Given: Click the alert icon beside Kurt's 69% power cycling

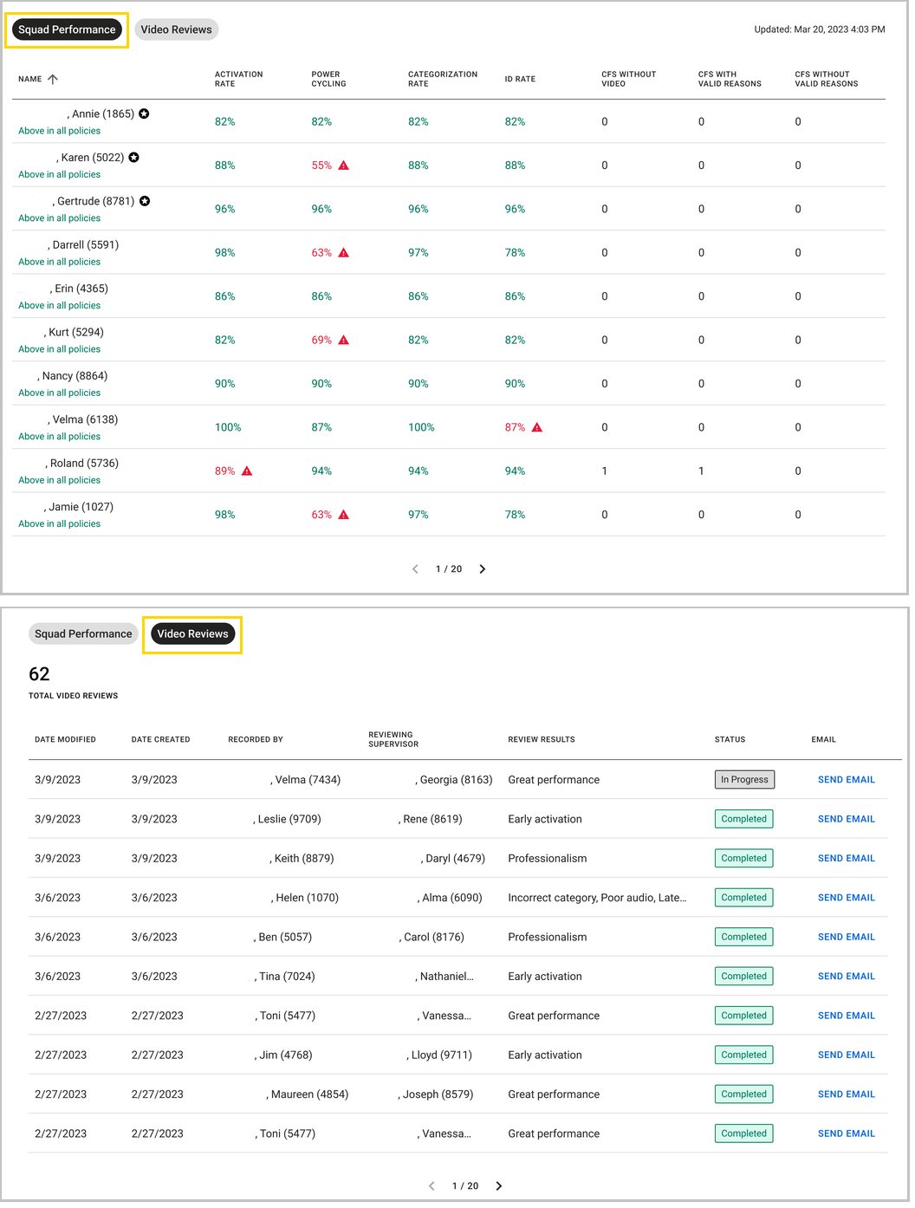Looking at the screenshot, I should [x=343, y=340].
